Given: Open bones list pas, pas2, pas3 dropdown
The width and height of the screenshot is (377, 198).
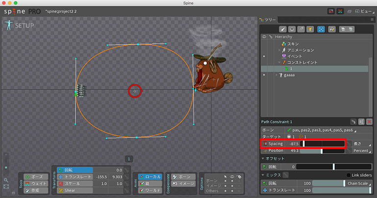Looking at the screenshot, I should point(322,130).
